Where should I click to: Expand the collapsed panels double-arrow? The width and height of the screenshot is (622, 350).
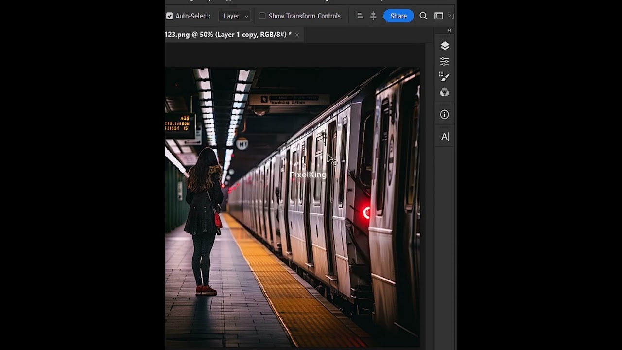pyautogui.click(x=449, y=30)
